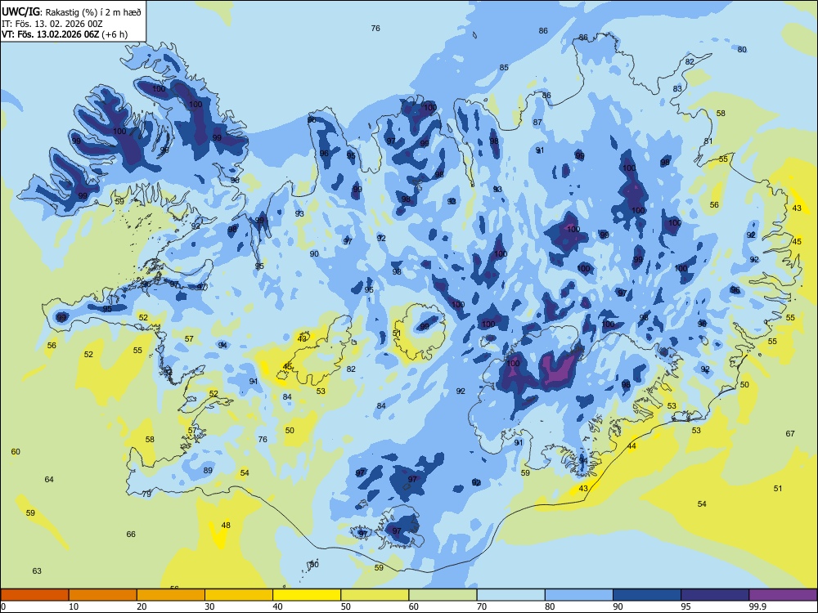818x613 pixels.
Task: Click the legend tick label 10
Action: click(x=74, y=606)
